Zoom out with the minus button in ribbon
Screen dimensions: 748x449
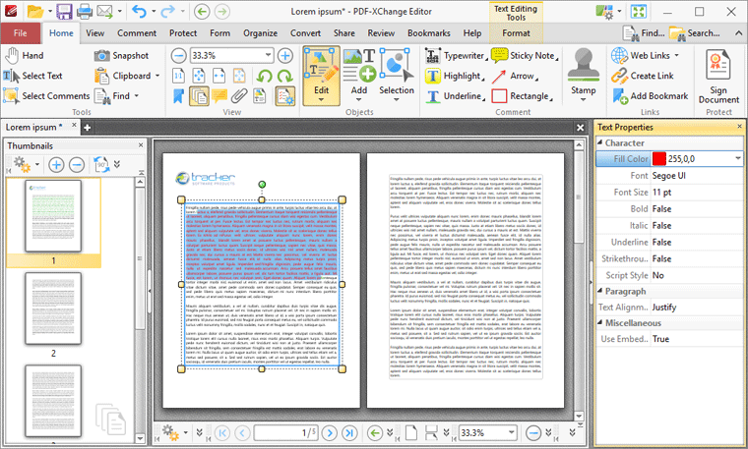click(x=178, y=56)
